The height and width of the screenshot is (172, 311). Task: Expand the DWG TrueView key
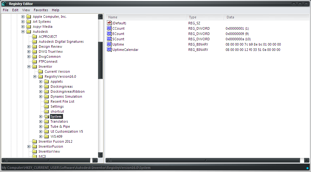[29, 52]
